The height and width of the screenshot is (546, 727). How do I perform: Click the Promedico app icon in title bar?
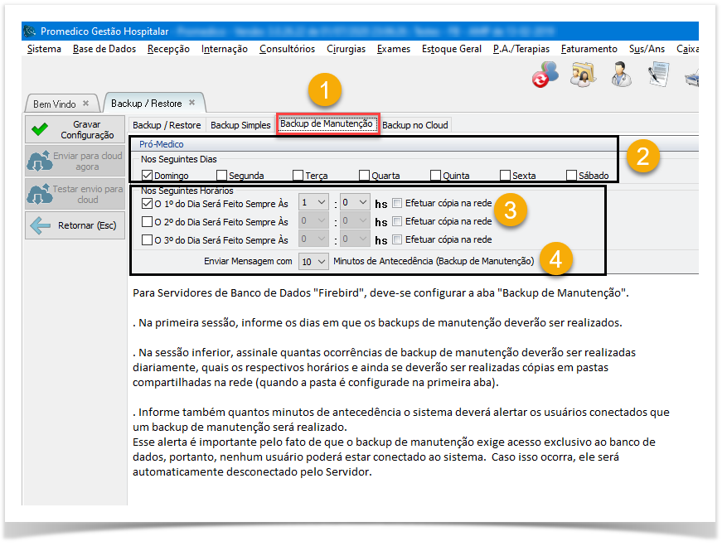[x=31, y=31]
